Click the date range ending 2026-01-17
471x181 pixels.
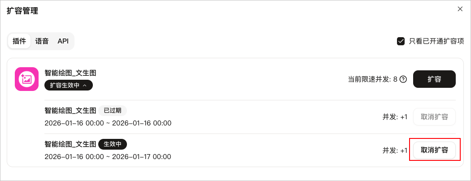[108, 157]
